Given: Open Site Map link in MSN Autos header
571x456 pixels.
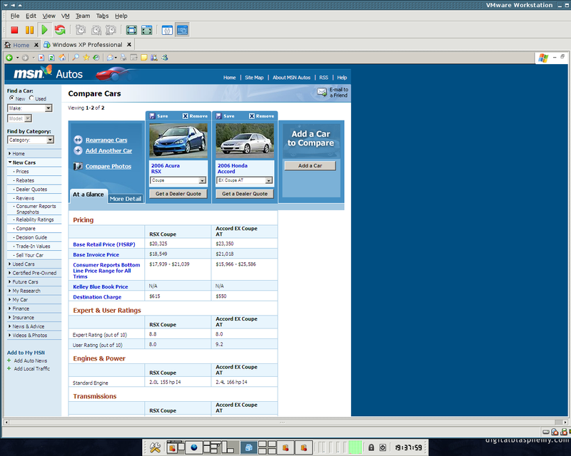Looking at the screenshot, I should (254, 78).
